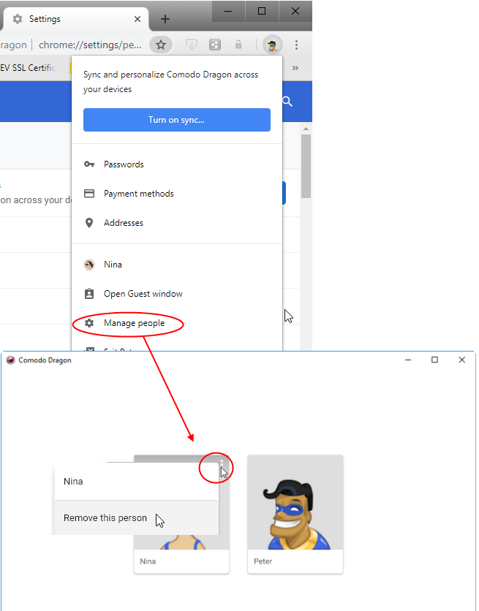The width and height of the screenshot is (479, 611).
Task: Maximize the Settings browser window
Action: 262,11
